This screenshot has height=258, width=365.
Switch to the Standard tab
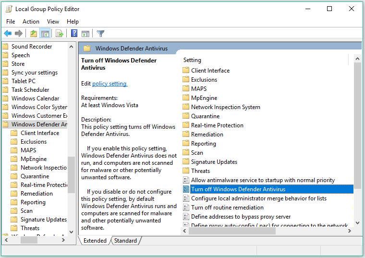125,241
